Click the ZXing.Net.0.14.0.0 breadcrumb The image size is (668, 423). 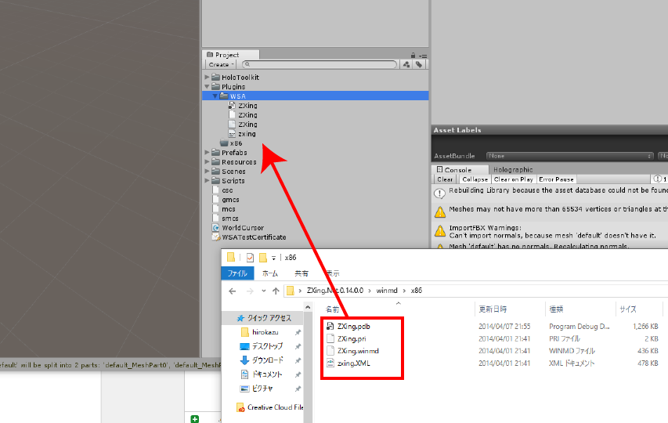[335, 291]
